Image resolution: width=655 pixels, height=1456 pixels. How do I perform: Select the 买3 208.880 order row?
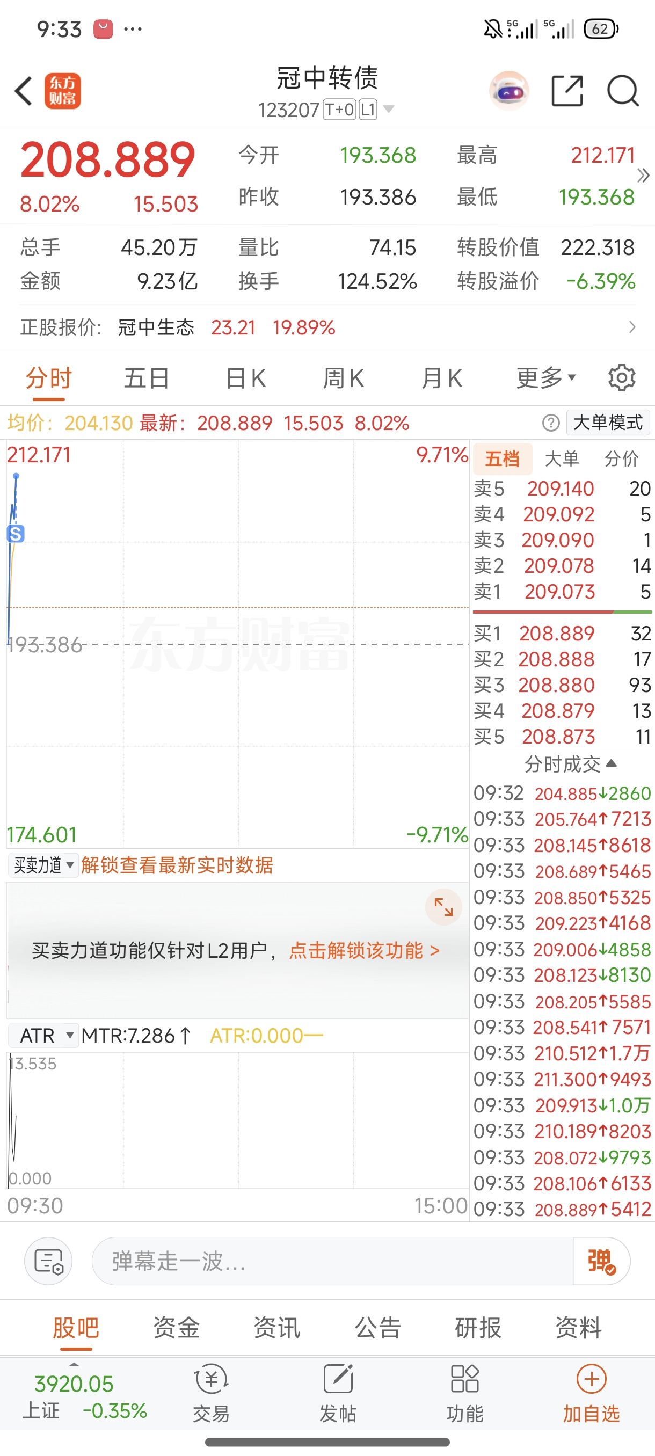[562, 685]
